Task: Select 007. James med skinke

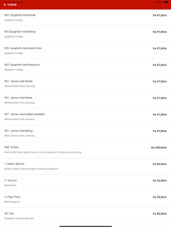Action: point(18,81)
